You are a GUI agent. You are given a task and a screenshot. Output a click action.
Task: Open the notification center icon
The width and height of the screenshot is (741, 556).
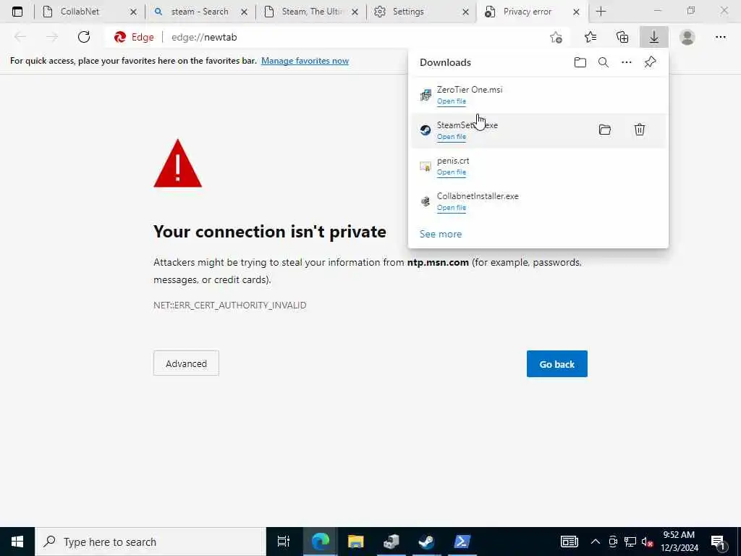click(718, 542)
